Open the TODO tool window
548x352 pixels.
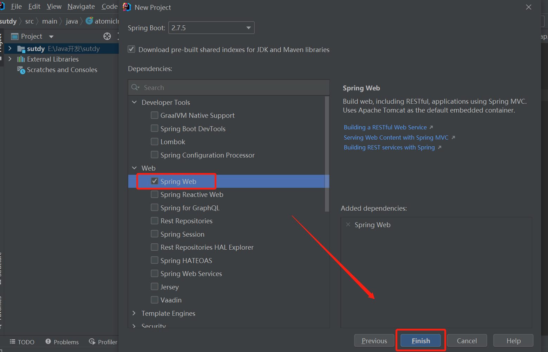[22, 342]
